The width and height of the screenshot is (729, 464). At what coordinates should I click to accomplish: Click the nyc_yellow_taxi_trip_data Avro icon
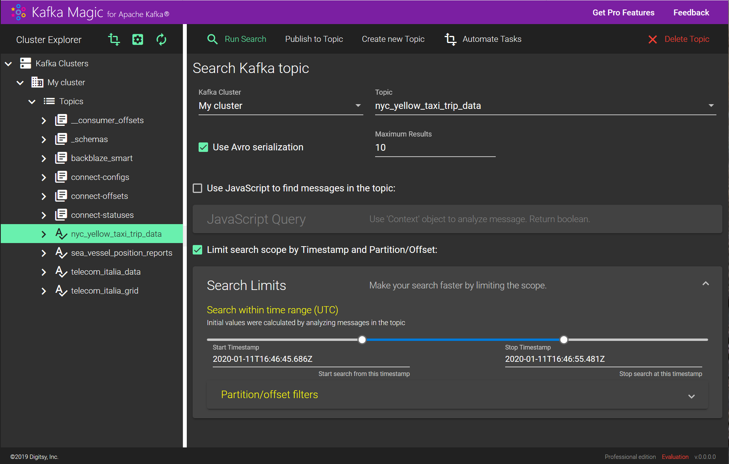pyautogui.click(x=61, y=234)
